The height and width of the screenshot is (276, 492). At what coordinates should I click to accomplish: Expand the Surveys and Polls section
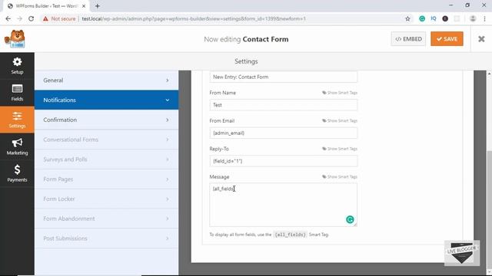point(106,159)
